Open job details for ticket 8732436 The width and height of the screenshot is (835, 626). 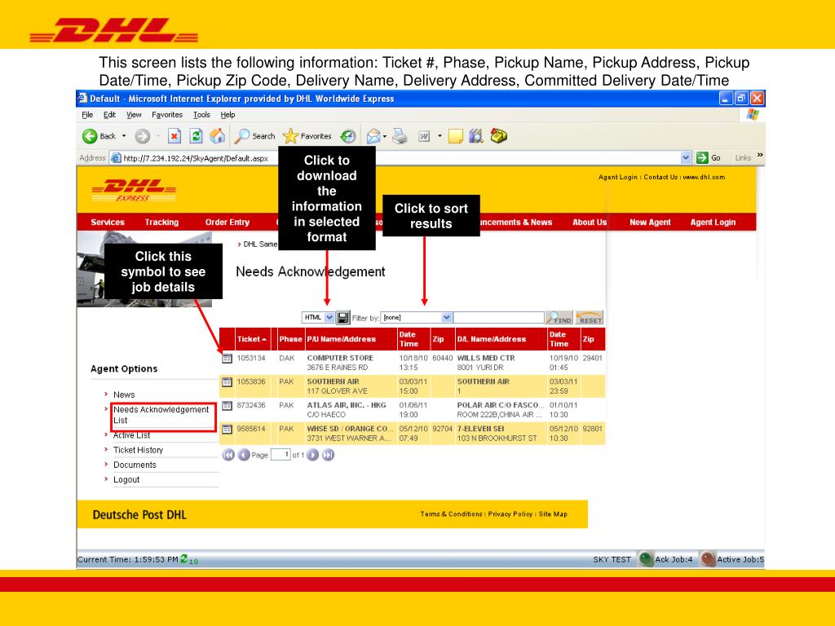coord(227,406)
